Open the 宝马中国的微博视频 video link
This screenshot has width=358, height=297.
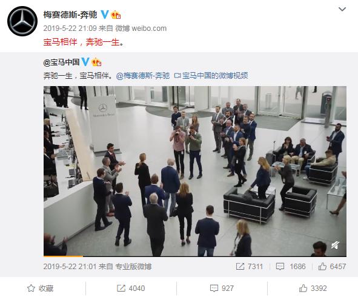click(211, 76)
